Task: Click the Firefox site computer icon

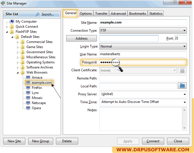Action: pos(28,88)
